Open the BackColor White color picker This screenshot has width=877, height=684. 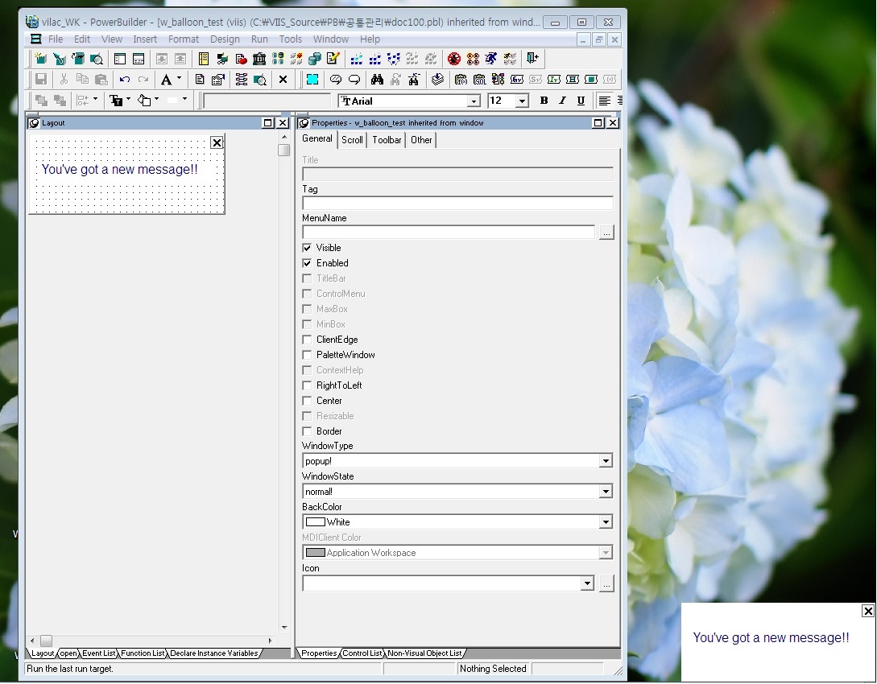(x=606, y=522)
